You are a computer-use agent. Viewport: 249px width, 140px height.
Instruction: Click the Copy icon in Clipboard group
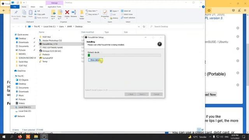(24, 14)
